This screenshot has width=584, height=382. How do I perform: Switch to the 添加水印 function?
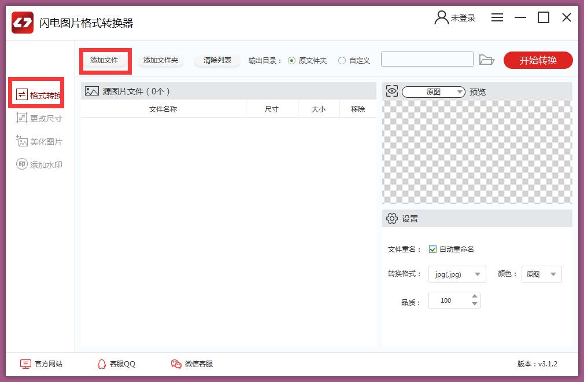tap(39, 164)
